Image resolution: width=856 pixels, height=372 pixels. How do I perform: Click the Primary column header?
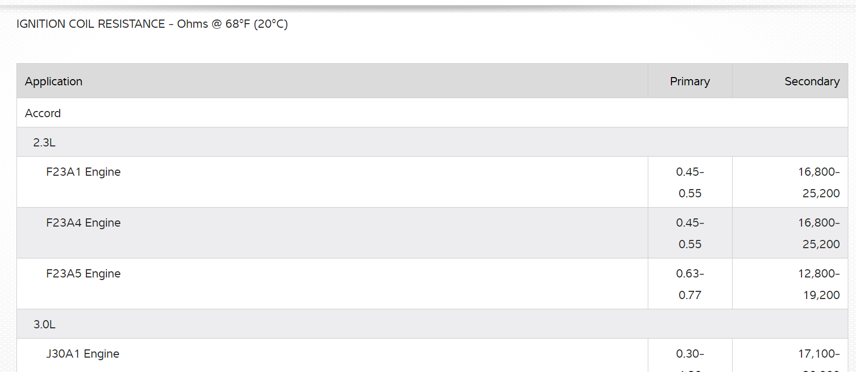pyautogui.click(x=689, y=81)
